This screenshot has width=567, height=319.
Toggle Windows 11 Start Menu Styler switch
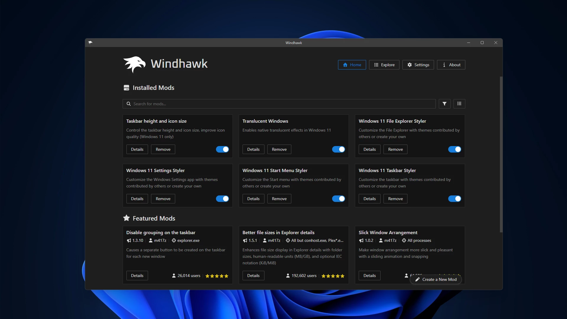point(339,199)
